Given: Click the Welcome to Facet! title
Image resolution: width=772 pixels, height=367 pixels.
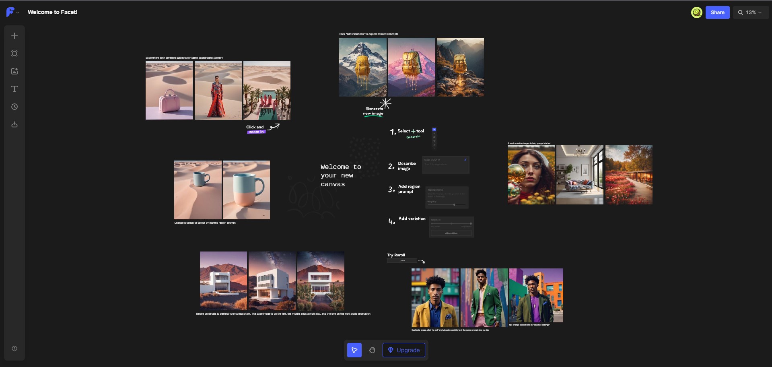Looking at the screenshot, I should point(53,12).
